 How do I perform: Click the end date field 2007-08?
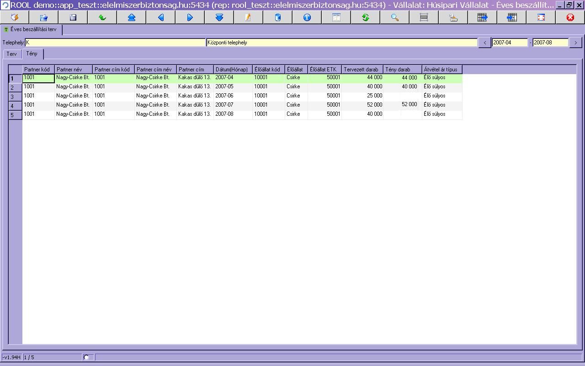click(550, 43)
